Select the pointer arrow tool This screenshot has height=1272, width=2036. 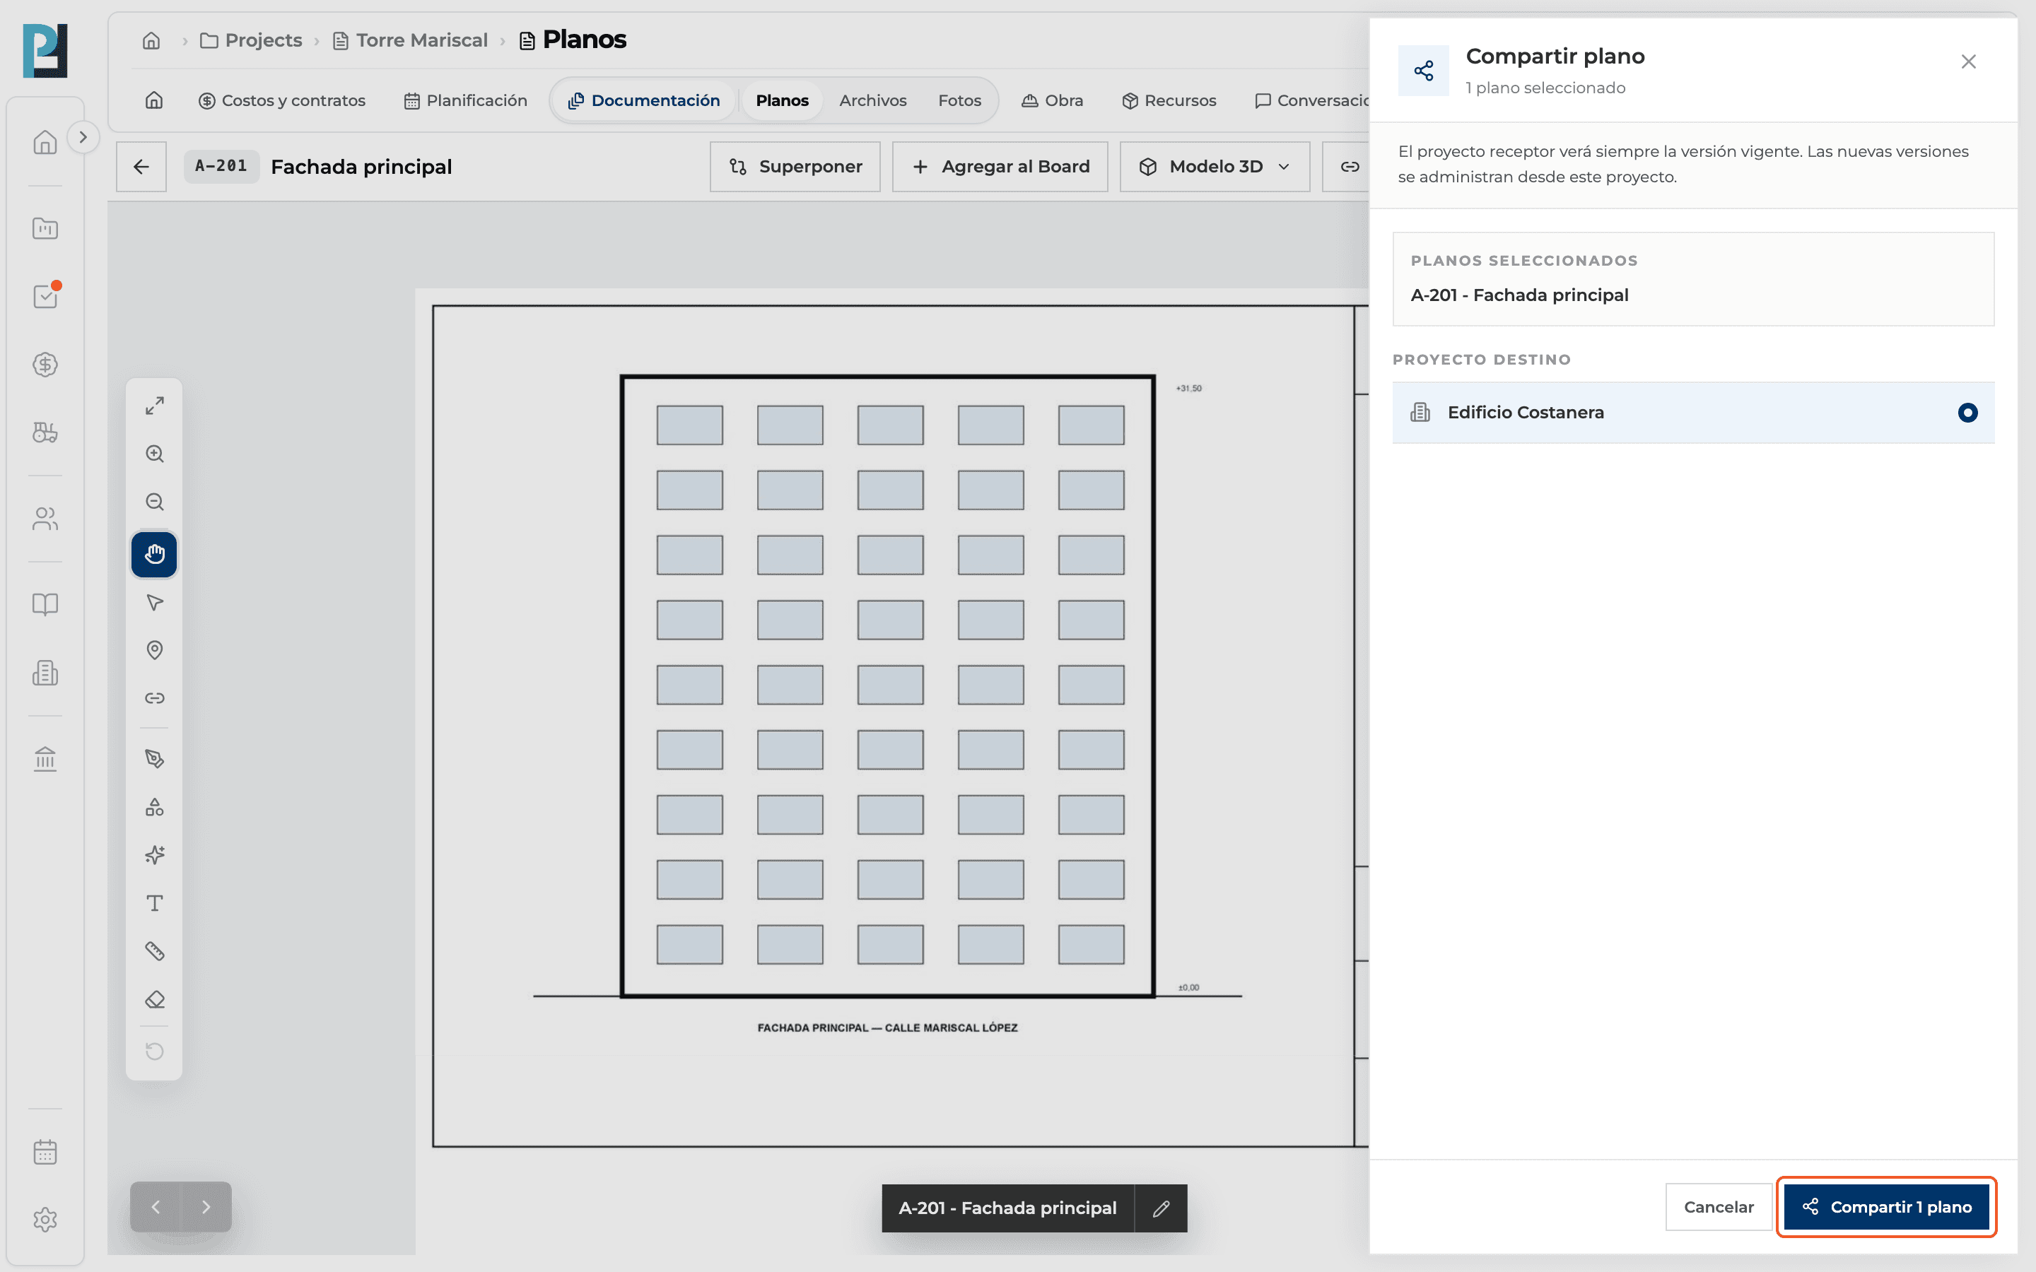[x=154, y=602]
